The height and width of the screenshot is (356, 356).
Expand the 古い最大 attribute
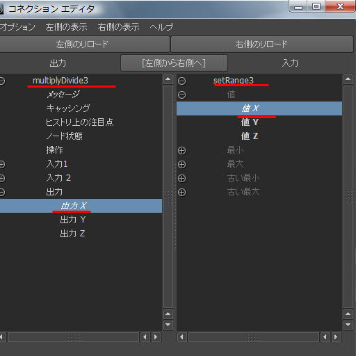pos(182,193)
